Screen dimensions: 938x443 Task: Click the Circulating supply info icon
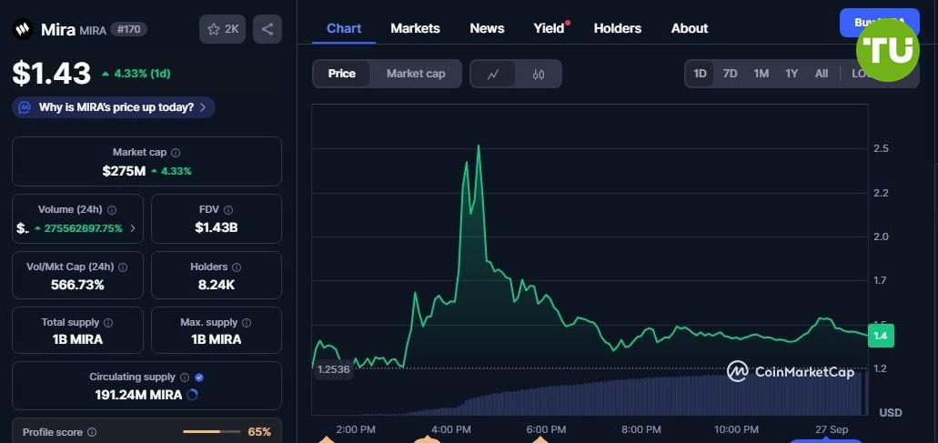[x=185, y=378]
